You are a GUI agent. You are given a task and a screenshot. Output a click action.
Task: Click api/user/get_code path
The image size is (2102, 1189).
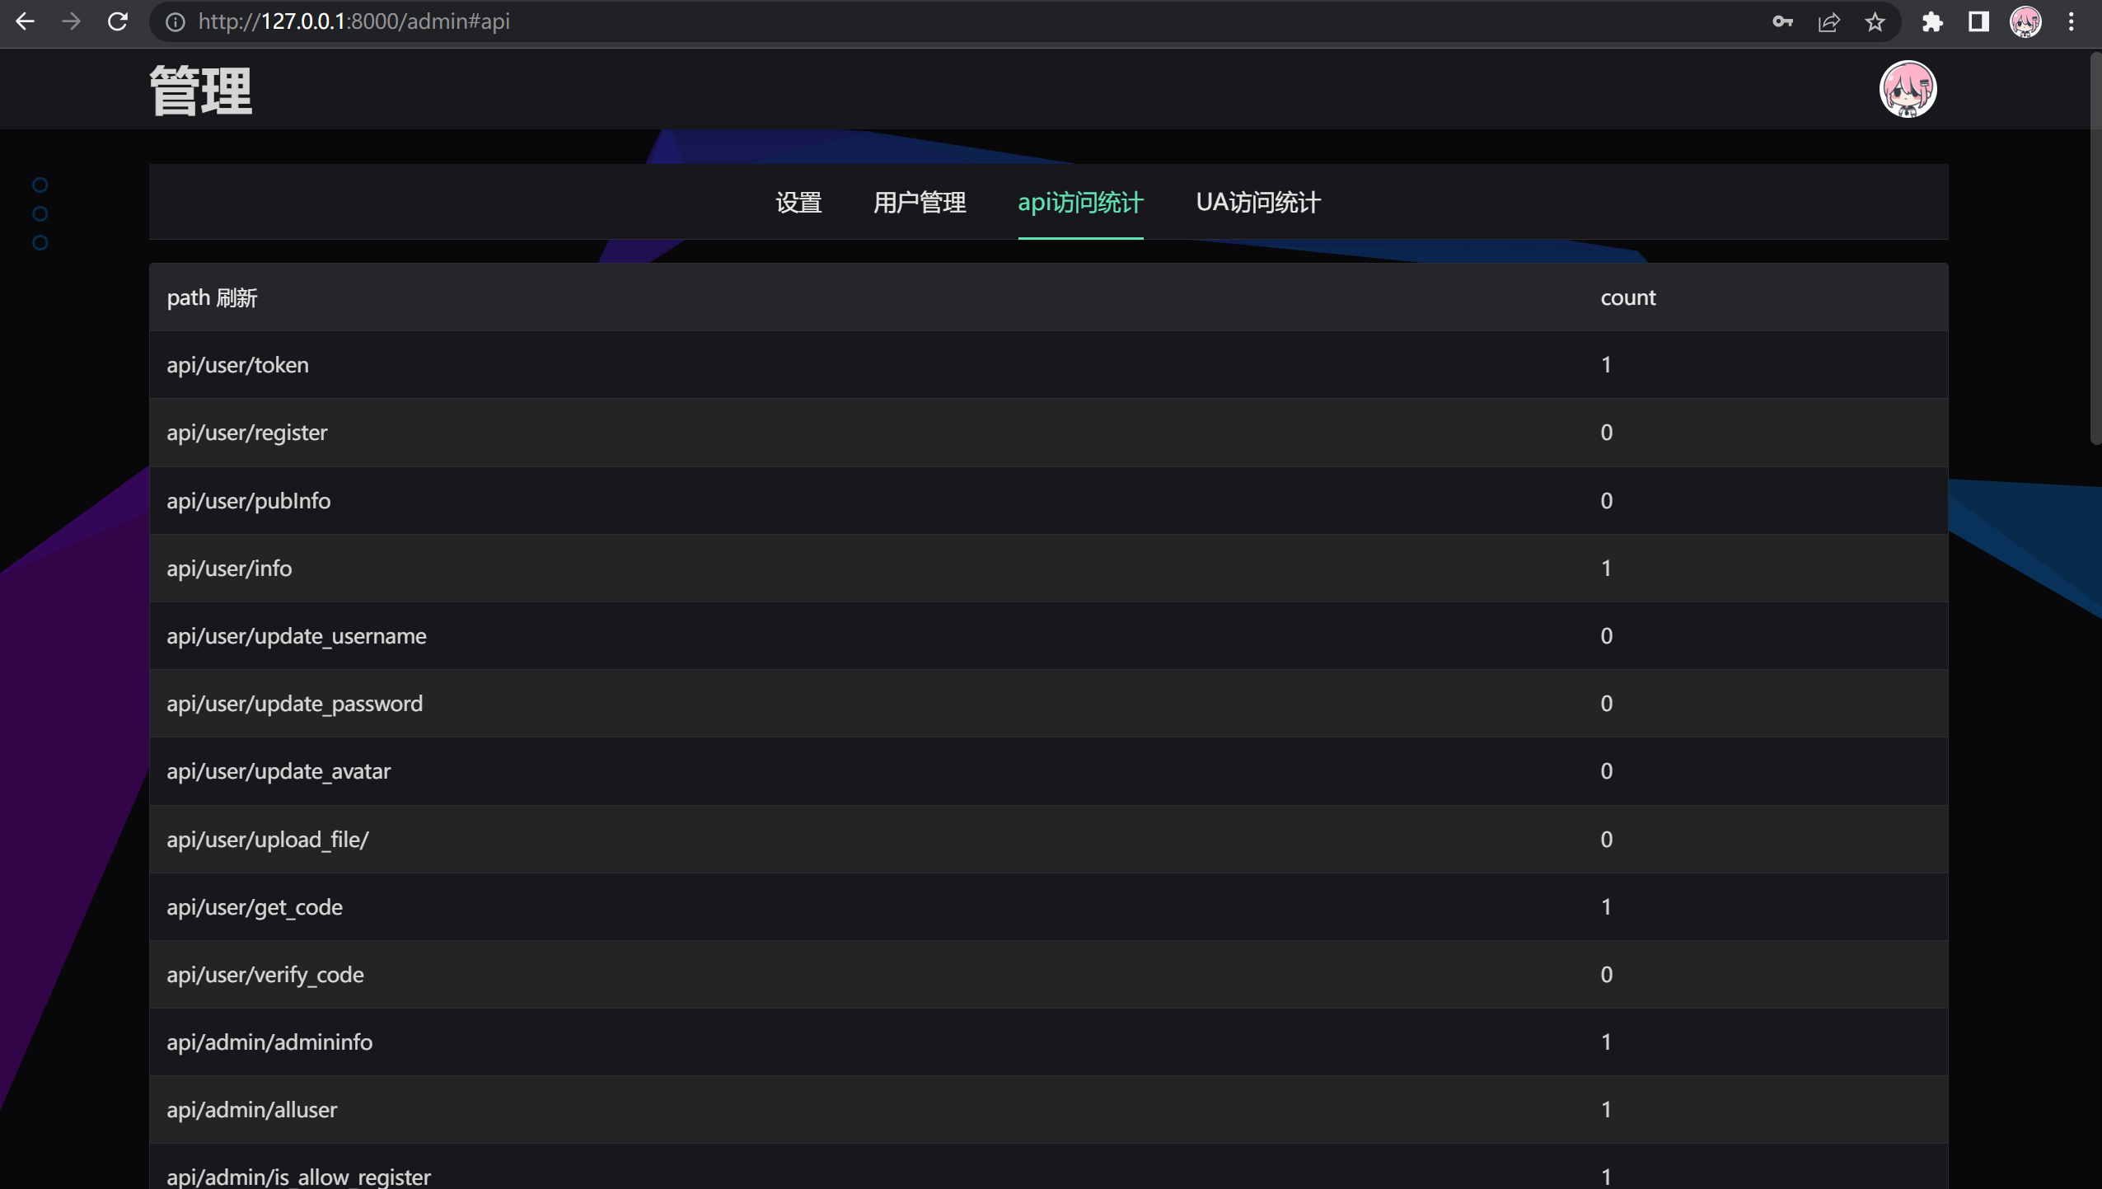coord(255,907)
